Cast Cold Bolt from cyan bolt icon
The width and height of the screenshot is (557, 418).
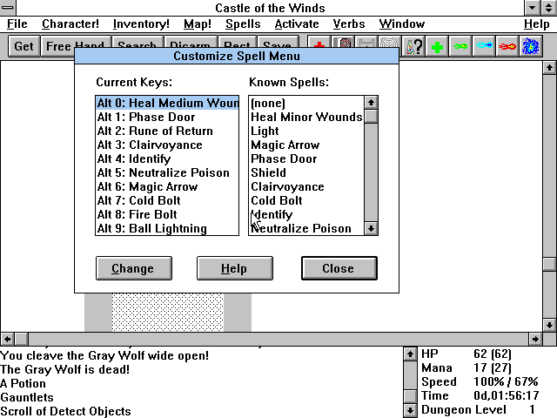[484, 46]
